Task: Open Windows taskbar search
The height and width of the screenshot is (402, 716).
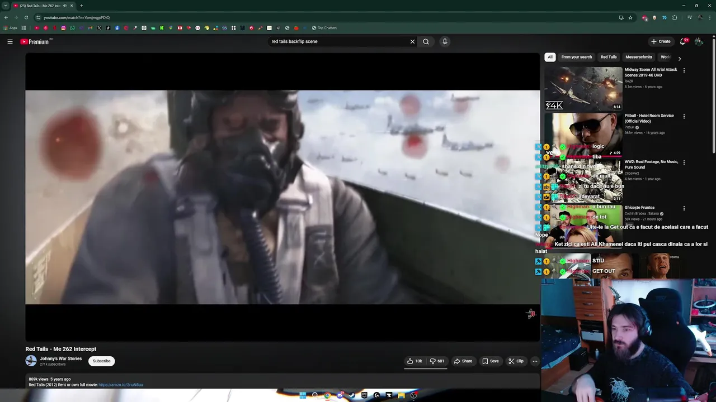Action: [315, 395]
